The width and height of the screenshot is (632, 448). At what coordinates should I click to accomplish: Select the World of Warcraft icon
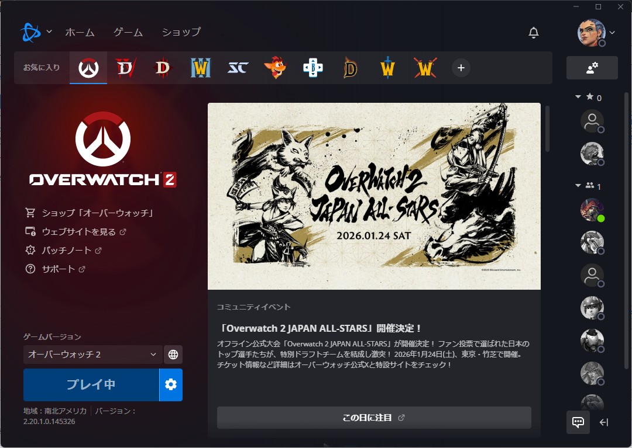pos(387,68)
